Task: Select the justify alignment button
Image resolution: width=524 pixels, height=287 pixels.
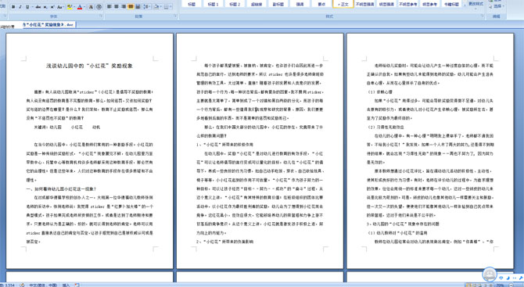Action: 131,7
